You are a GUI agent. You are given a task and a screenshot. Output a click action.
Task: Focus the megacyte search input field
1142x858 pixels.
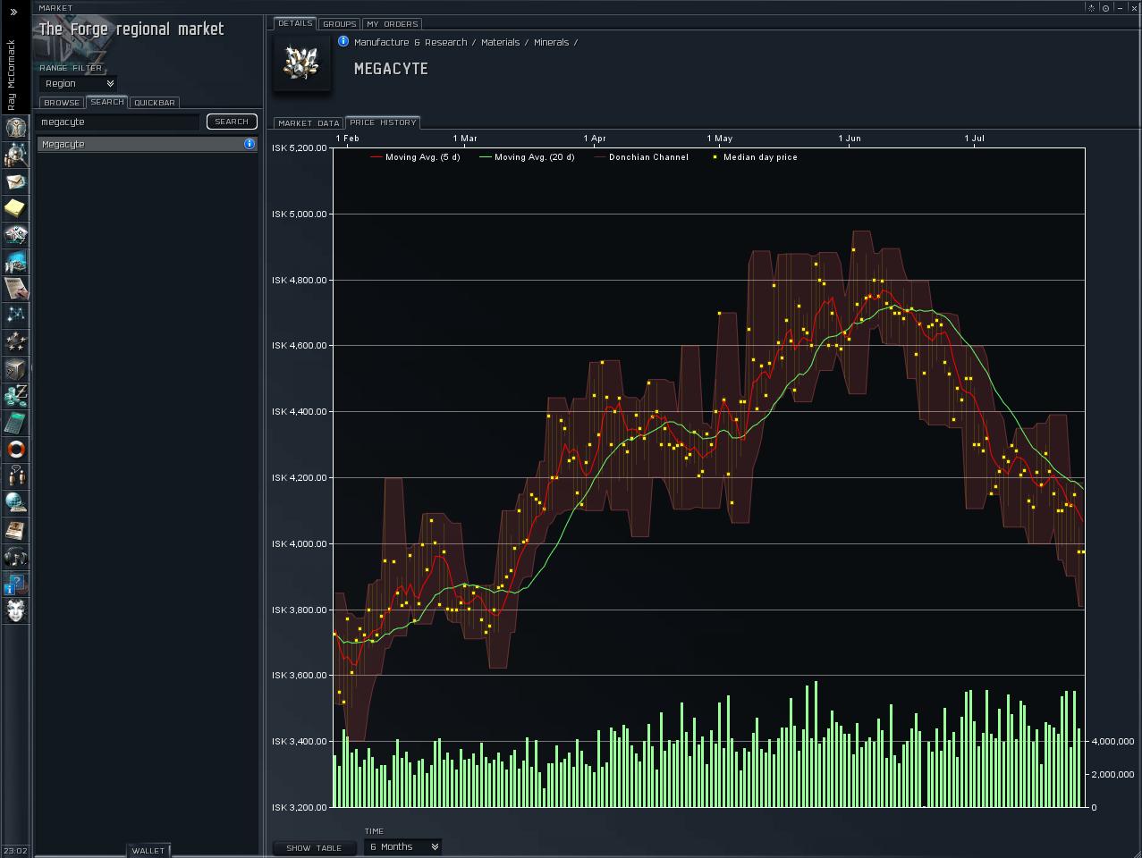(x=120, y=122)
